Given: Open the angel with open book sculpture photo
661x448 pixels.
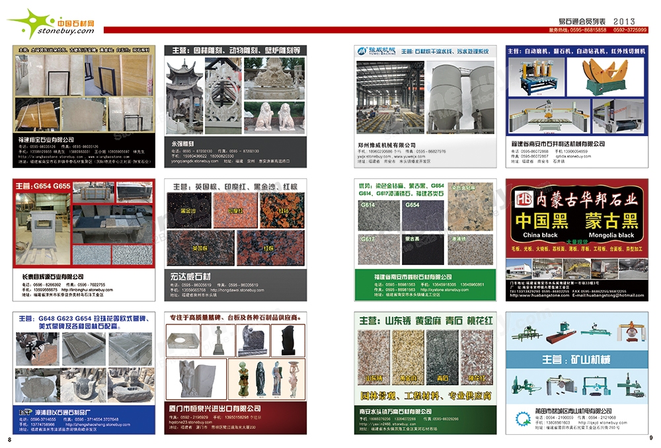Looking at the screenshot, I should pos(196,378).
